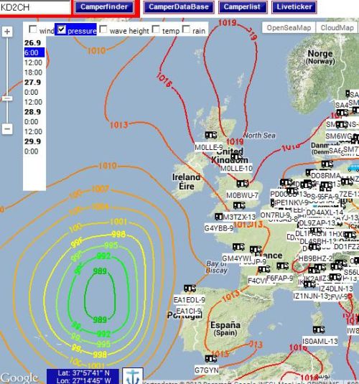Click the camper icon above F4CVI label
Viewport: 359px width, 384px height.
pyautogui.click(x=264, y=269)
